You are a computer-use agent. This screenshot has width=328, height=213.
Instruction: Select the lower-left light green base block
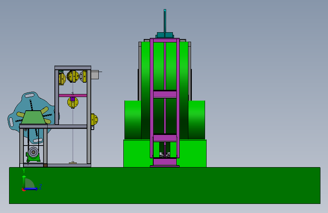tap(137, 153)
